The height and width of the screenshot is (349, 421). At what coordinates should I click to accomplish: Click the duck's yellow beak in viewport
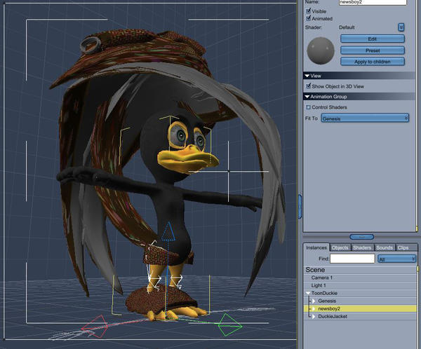click(x=187, y=159)
